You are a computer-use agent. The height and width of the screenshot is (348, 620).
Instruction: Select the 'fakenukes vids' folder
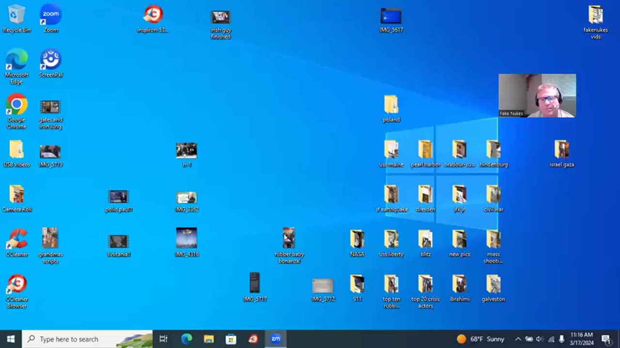(x=596, y=22)
